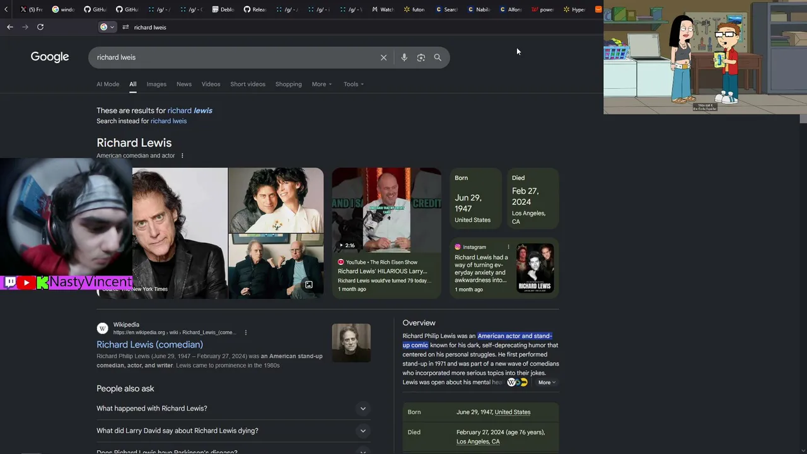Image resolution: width=807 pixels, height=454 pixels.
Task: Open the three-dot menu beside 'American comedian and actor'
Action: point(182,156)
